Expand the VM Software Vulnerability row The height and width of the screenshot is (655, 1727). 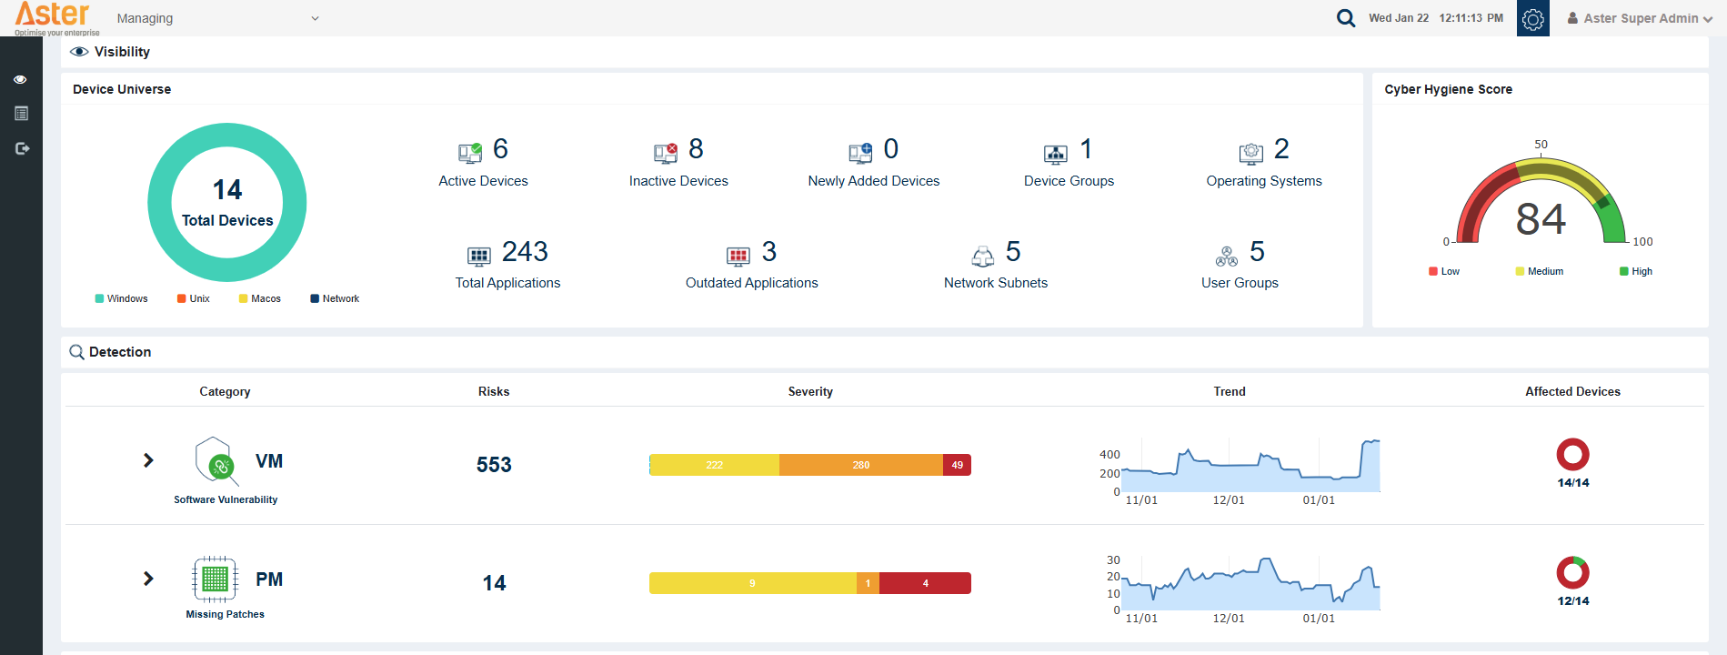click(148, 460)
